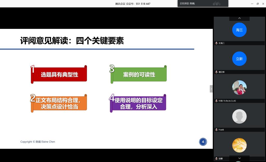The height and width of the screenshot is (162, 266).
Task: Click the red banner 选题具有典型性
Action: [59, 74]
